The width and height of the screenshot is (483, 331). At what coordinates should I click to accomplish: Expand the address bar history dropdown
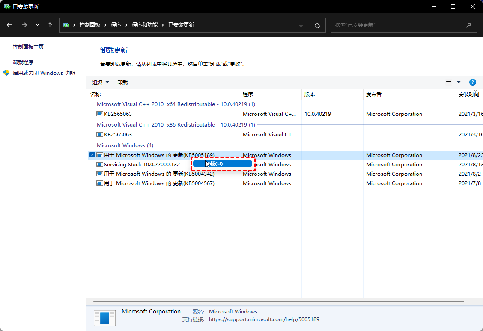pos(301,25)
